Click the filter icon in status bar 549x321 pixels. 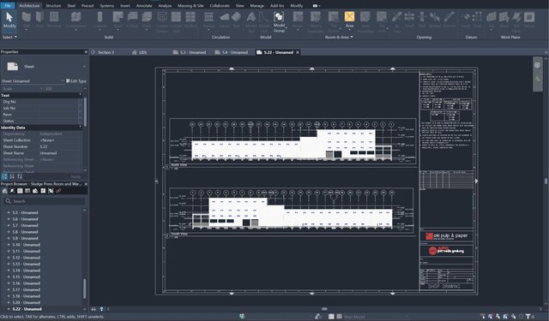click(x=528, y=317)
